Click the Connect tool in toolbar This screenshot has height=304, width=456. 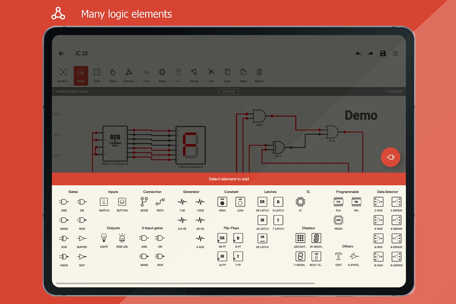[129, 75]
